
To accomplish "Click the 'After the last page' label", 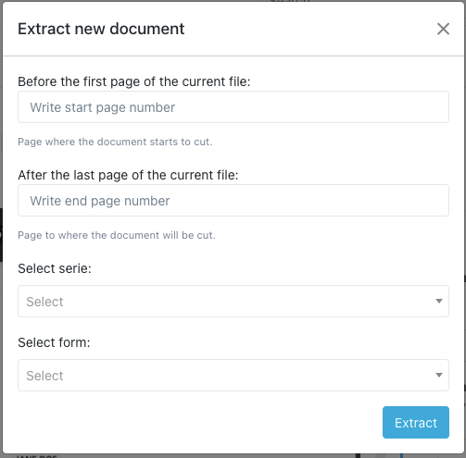I will (128, 175).
